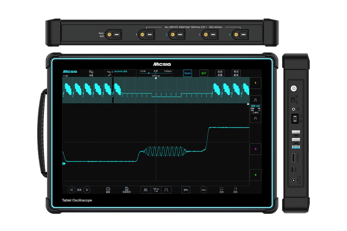
Task: Tap the 11:00 clock readout
Action: pos(65,76)
